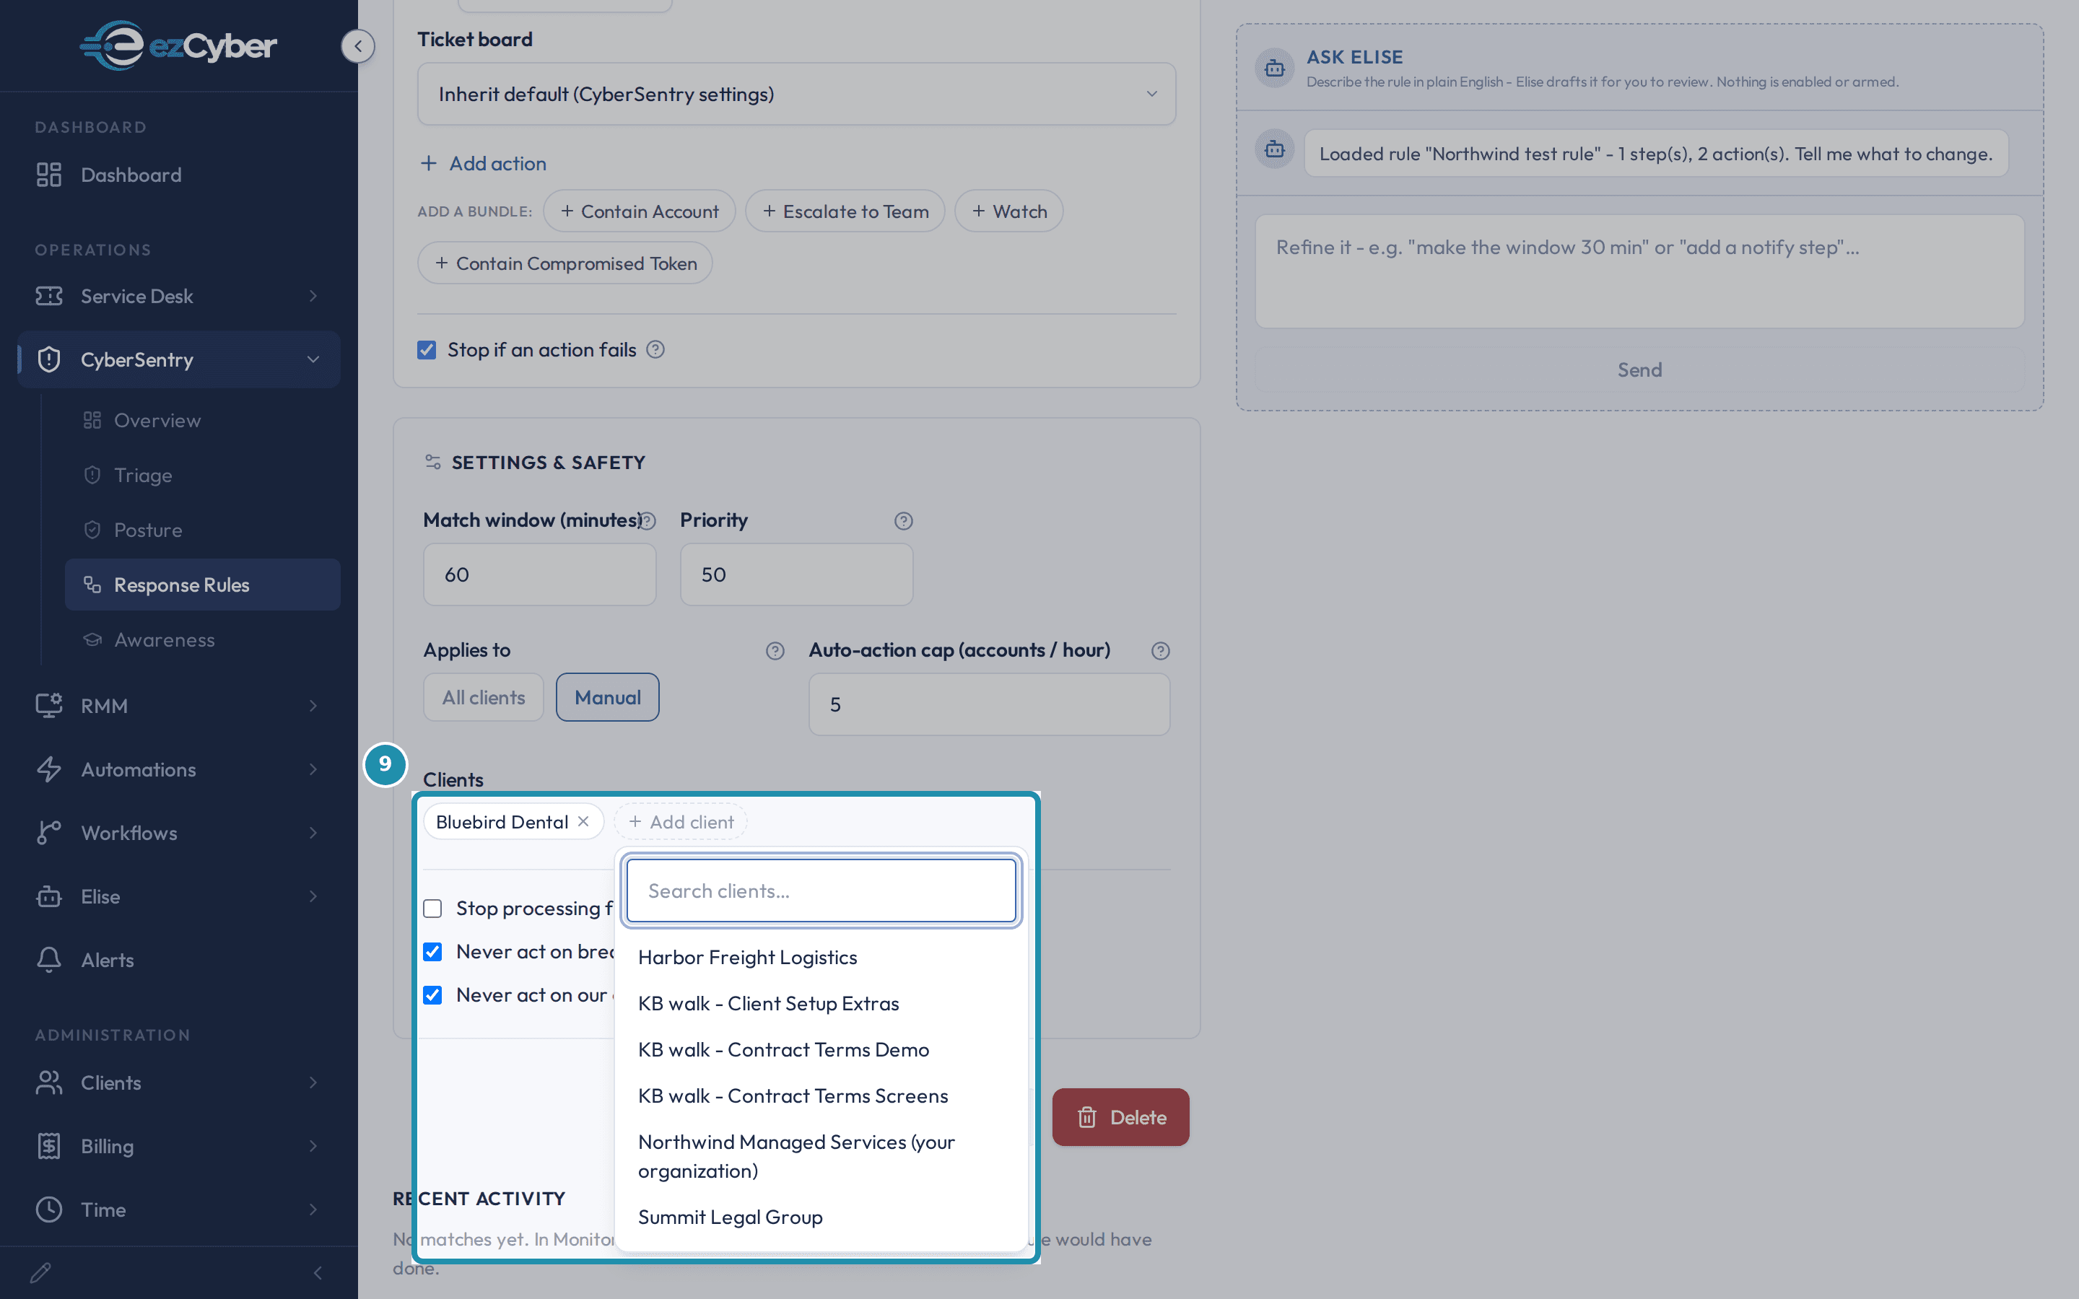2079x1299 pixels.
Task: Collapse the CyberSentry menu
Action: coord(313,359)
